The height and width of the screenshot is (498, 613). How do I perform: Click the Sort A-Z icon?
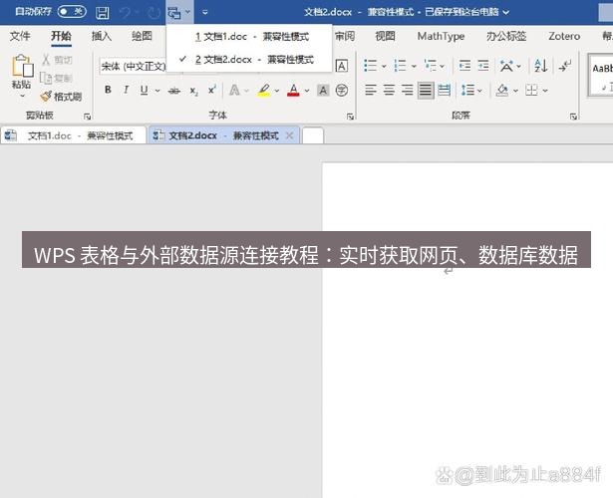[x=541, y=66]
